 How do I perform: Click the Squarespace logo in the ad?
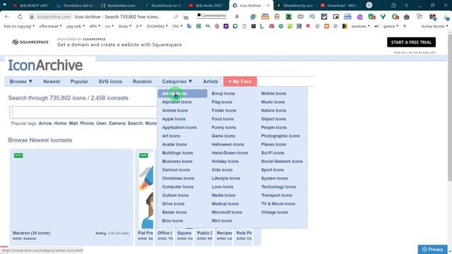pos(30,42)
